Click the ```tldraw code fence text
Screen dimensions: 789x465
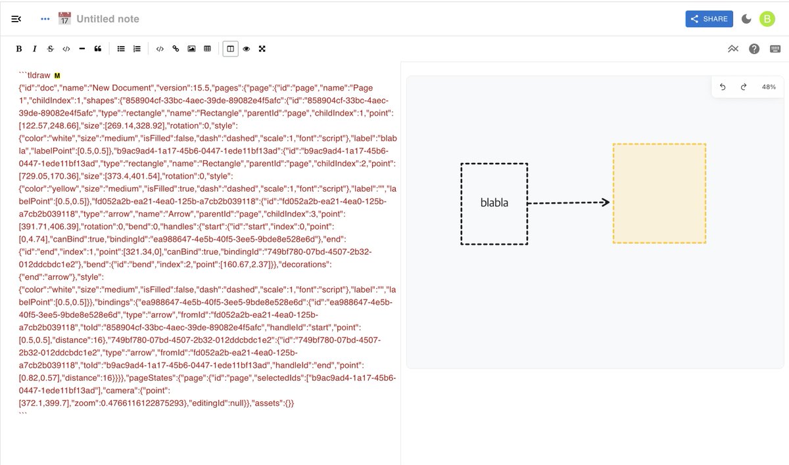[x=35, y=76]
